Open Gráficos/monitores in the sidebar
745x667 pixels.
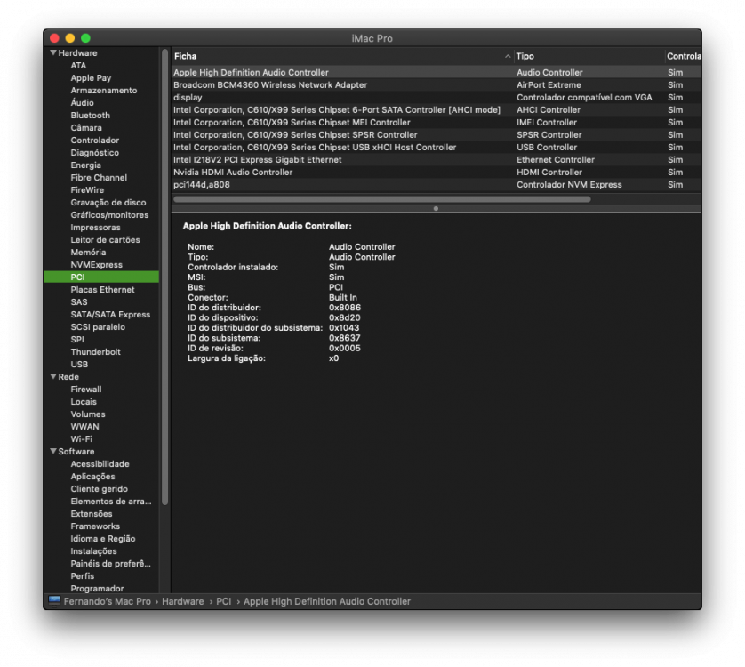coord(109,215)
